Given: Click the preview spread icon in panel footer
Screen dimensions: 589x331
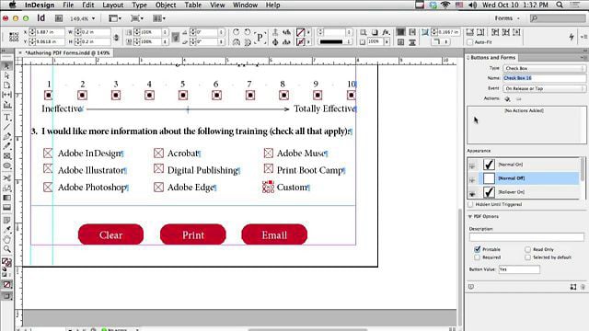Looking at the screenshot, I should [x=471, y=287].
